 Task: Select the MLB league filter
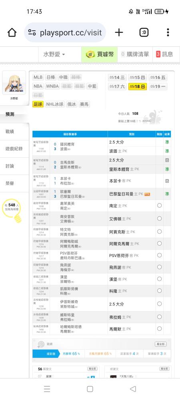38,77
